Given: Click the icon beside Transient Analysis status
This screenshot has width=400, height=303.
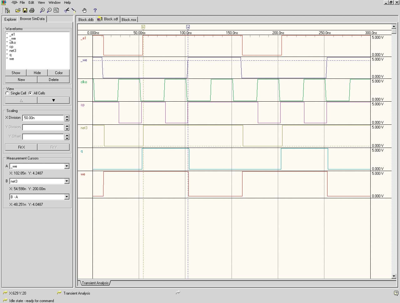Looking at the screenshot, I should 59,293.
